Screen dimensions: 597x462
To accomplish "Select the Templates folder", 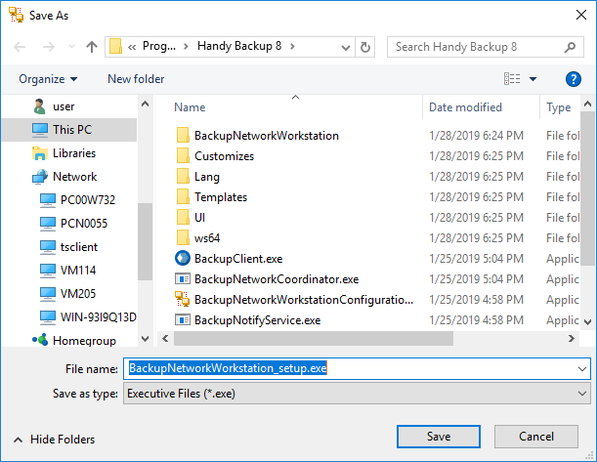I will click(x=221, y=197).
